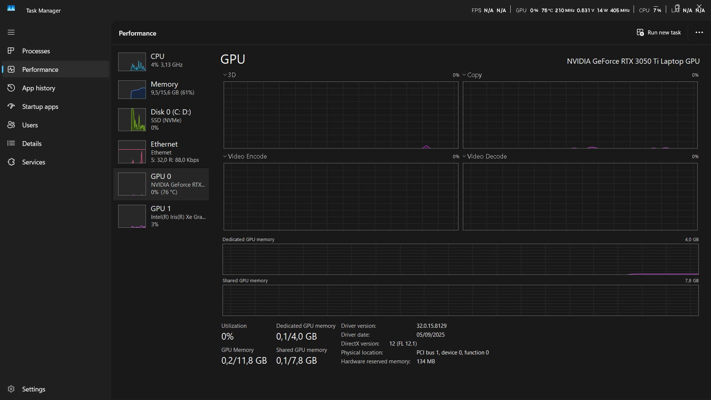This screenshot has width=711, height=400.
Task: Click the App history clock icon
Action: 11,88
